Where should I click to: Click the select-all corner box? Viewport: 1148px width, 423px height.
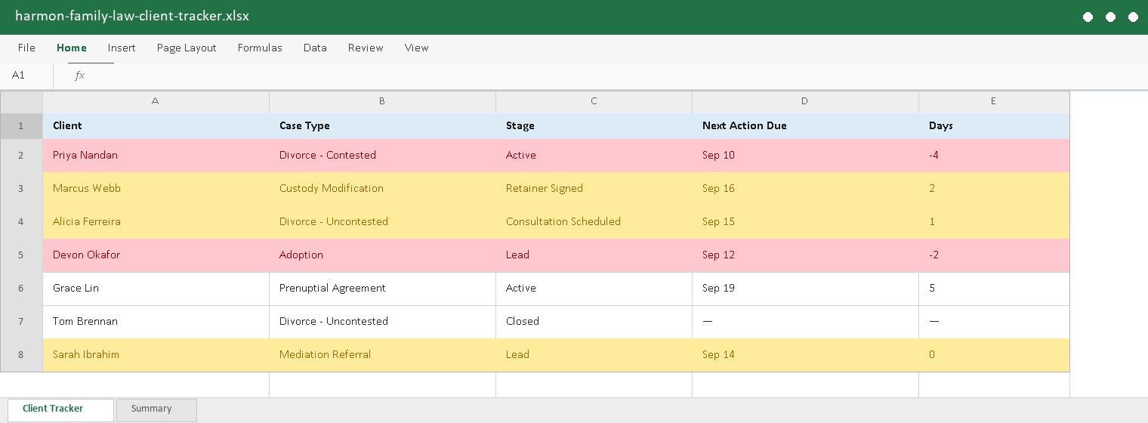(21, 101)
